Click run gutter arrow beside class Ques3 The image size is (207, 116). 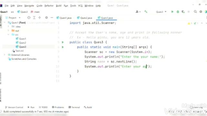tap(63, 42)
